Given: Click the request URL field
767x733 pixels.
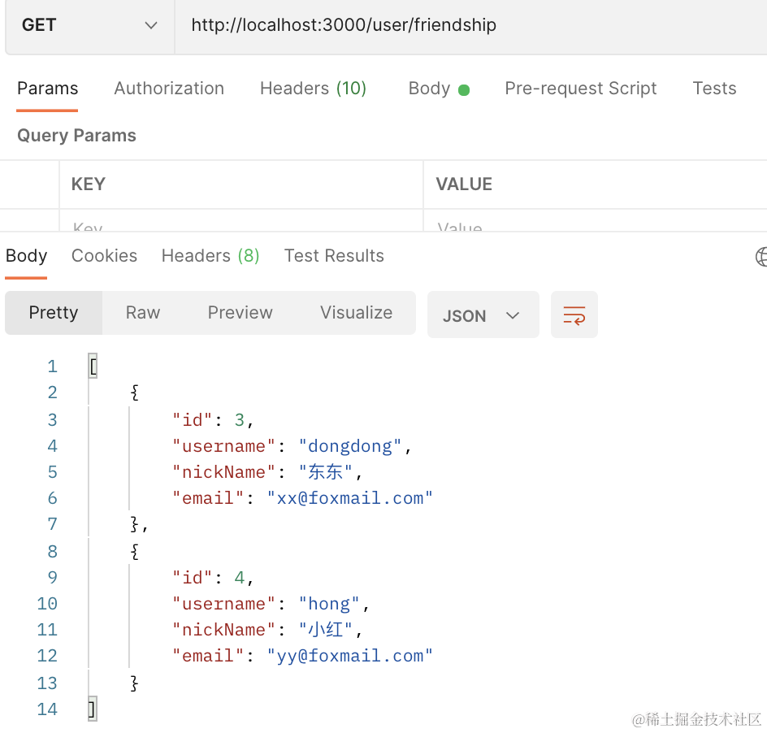Looking at the screenshot, I should (x=470, y=25).
